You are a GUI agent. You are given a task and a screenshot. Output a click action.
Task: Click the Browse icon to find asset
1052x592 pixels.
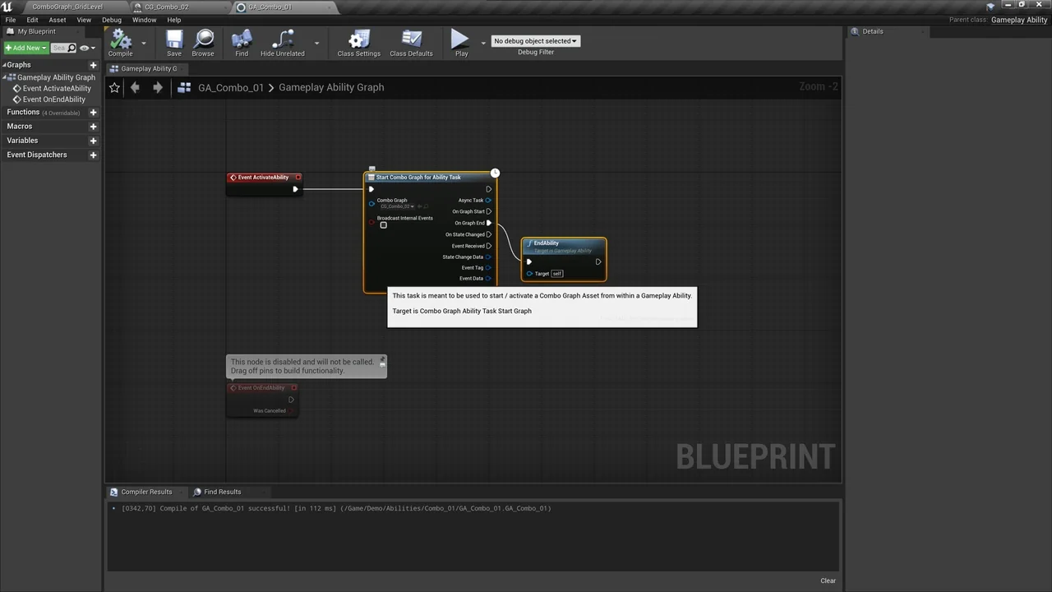202,43
